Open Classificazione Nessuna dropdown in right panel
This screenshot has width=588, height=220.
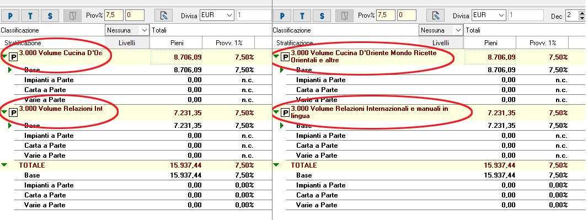pyautogui.click(x=458, y=30)
